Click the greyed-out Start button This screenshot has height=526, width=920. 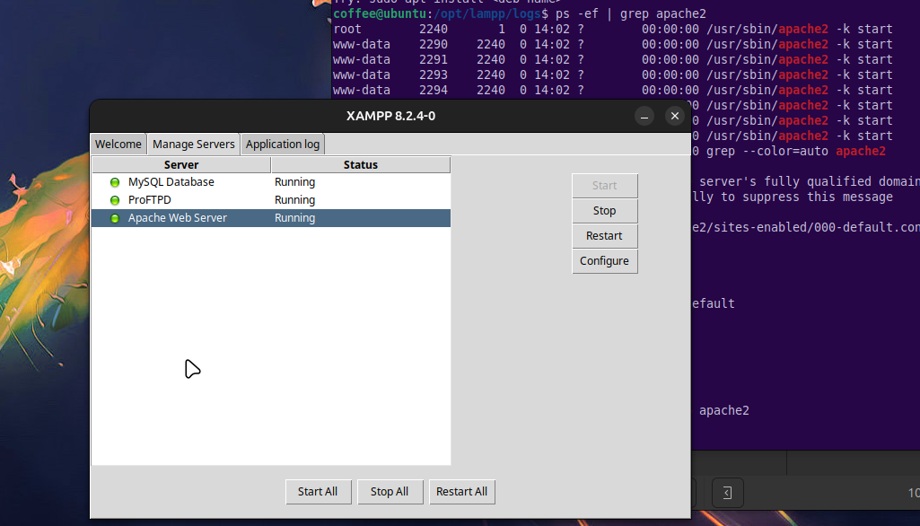604,186
